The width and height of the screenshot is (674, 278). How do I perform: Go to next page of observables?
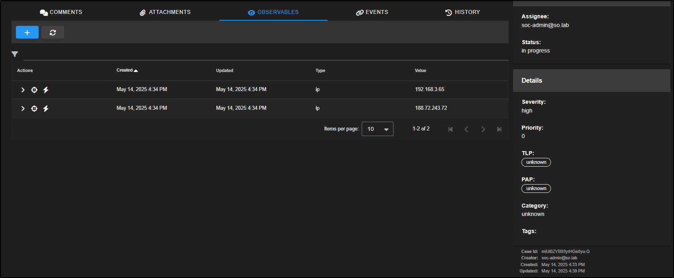(x=483, y=129)
